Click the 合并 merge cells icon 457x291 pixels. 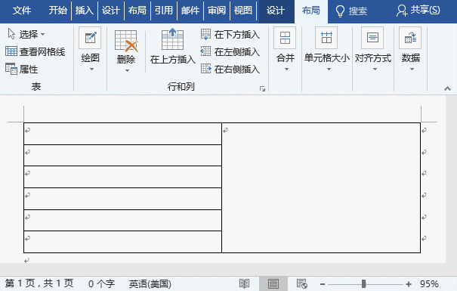285,38
